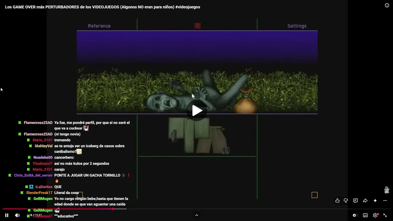Image resolution: width=393 pixels, height=221 pixels.
Task: Click the chat message "cancerbero:"
Action: point(64,158)
